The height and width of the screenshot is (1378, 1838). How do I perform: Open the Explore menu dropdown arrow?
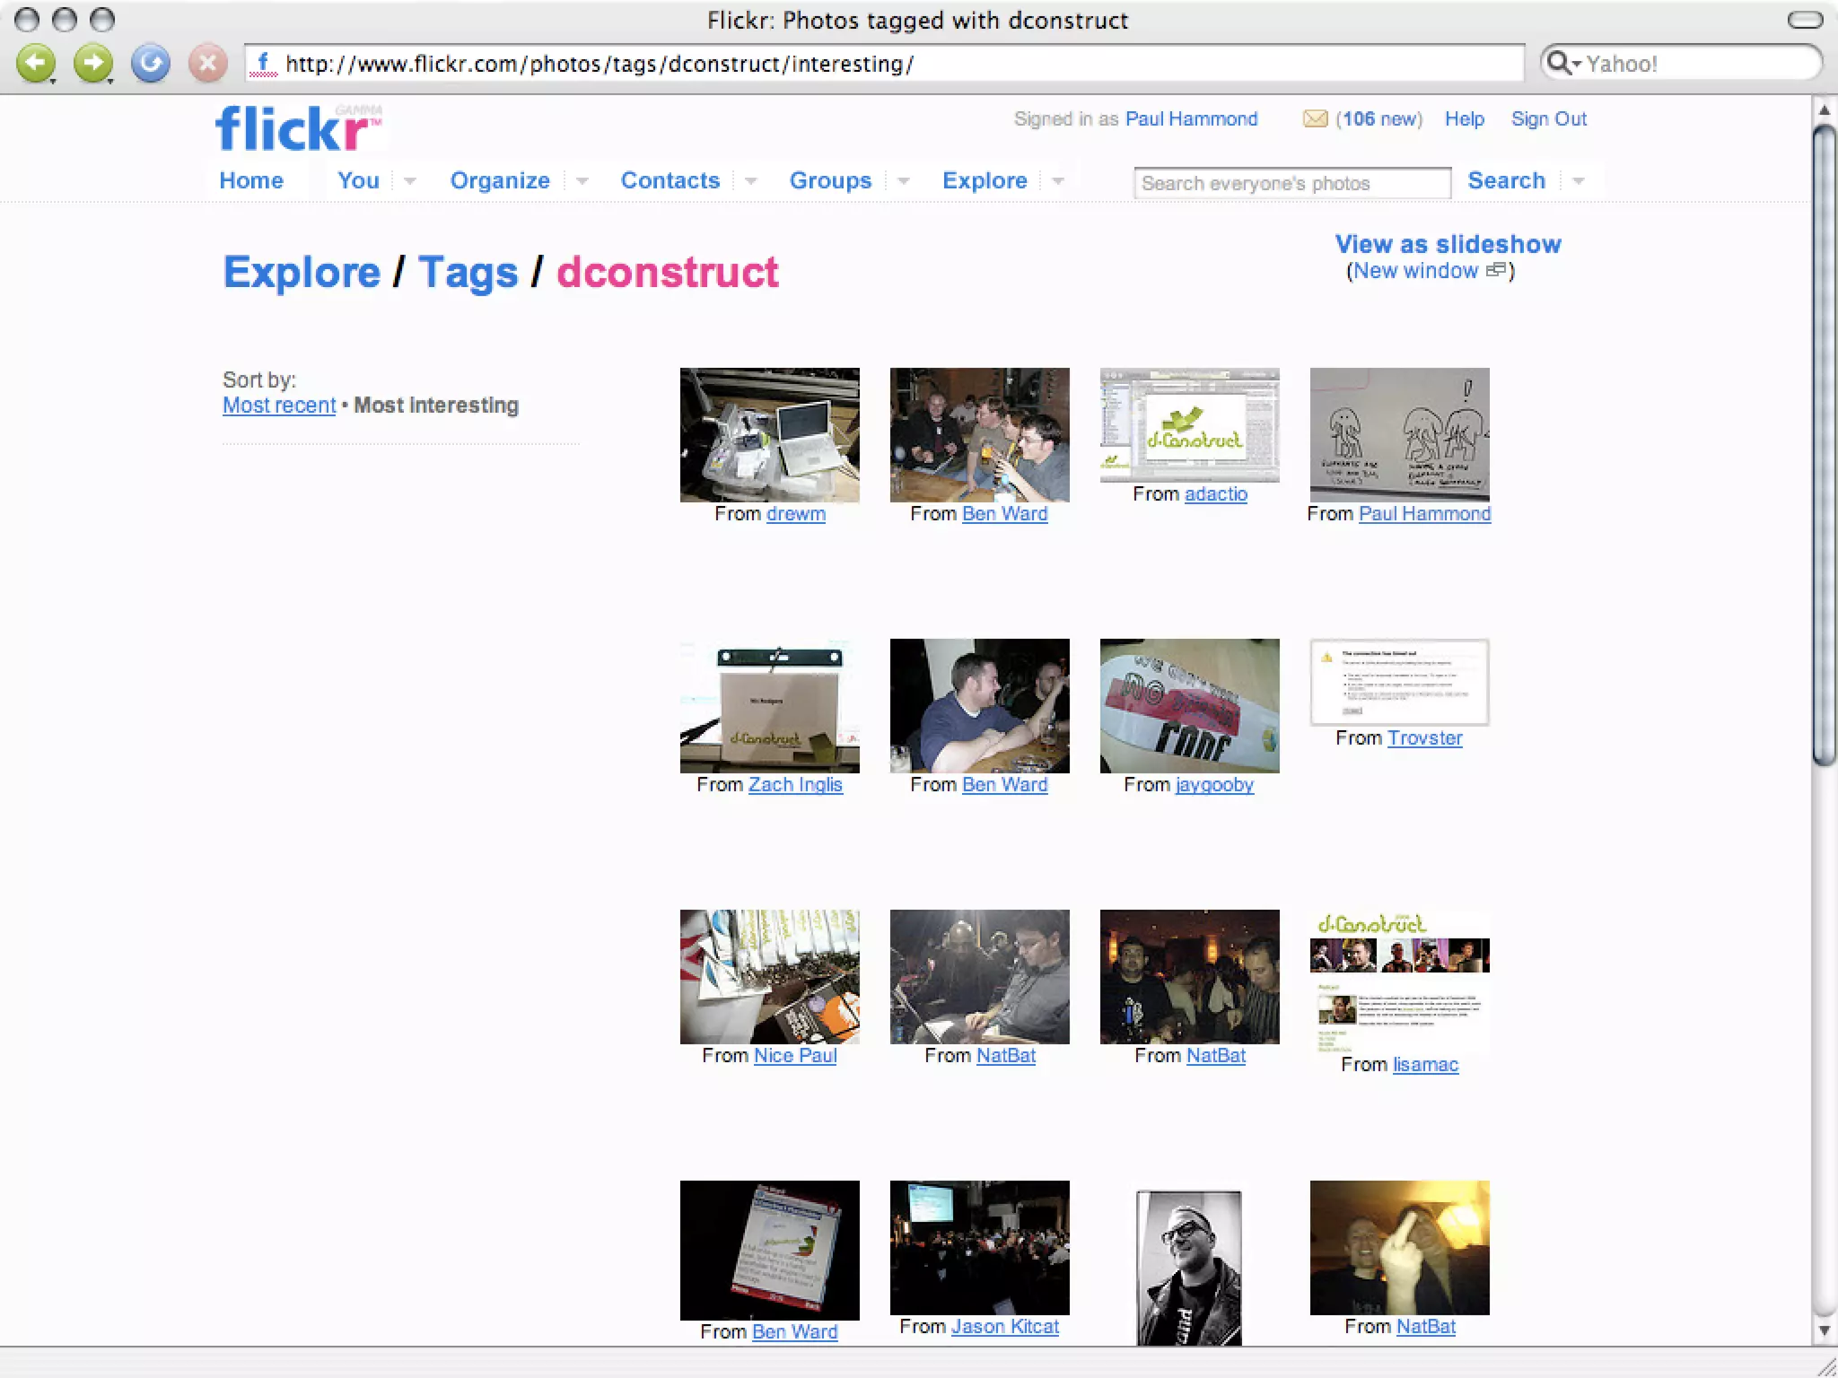(1058, 181)
